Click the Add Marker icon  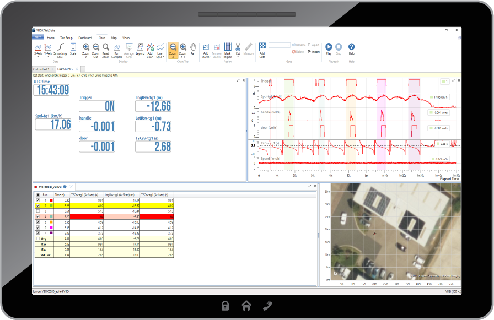tap(206, 48)
